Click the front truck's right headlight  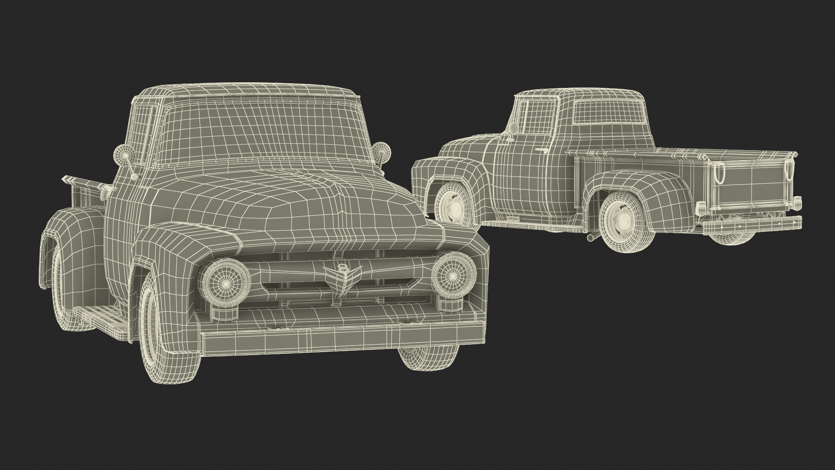point(453,276)
